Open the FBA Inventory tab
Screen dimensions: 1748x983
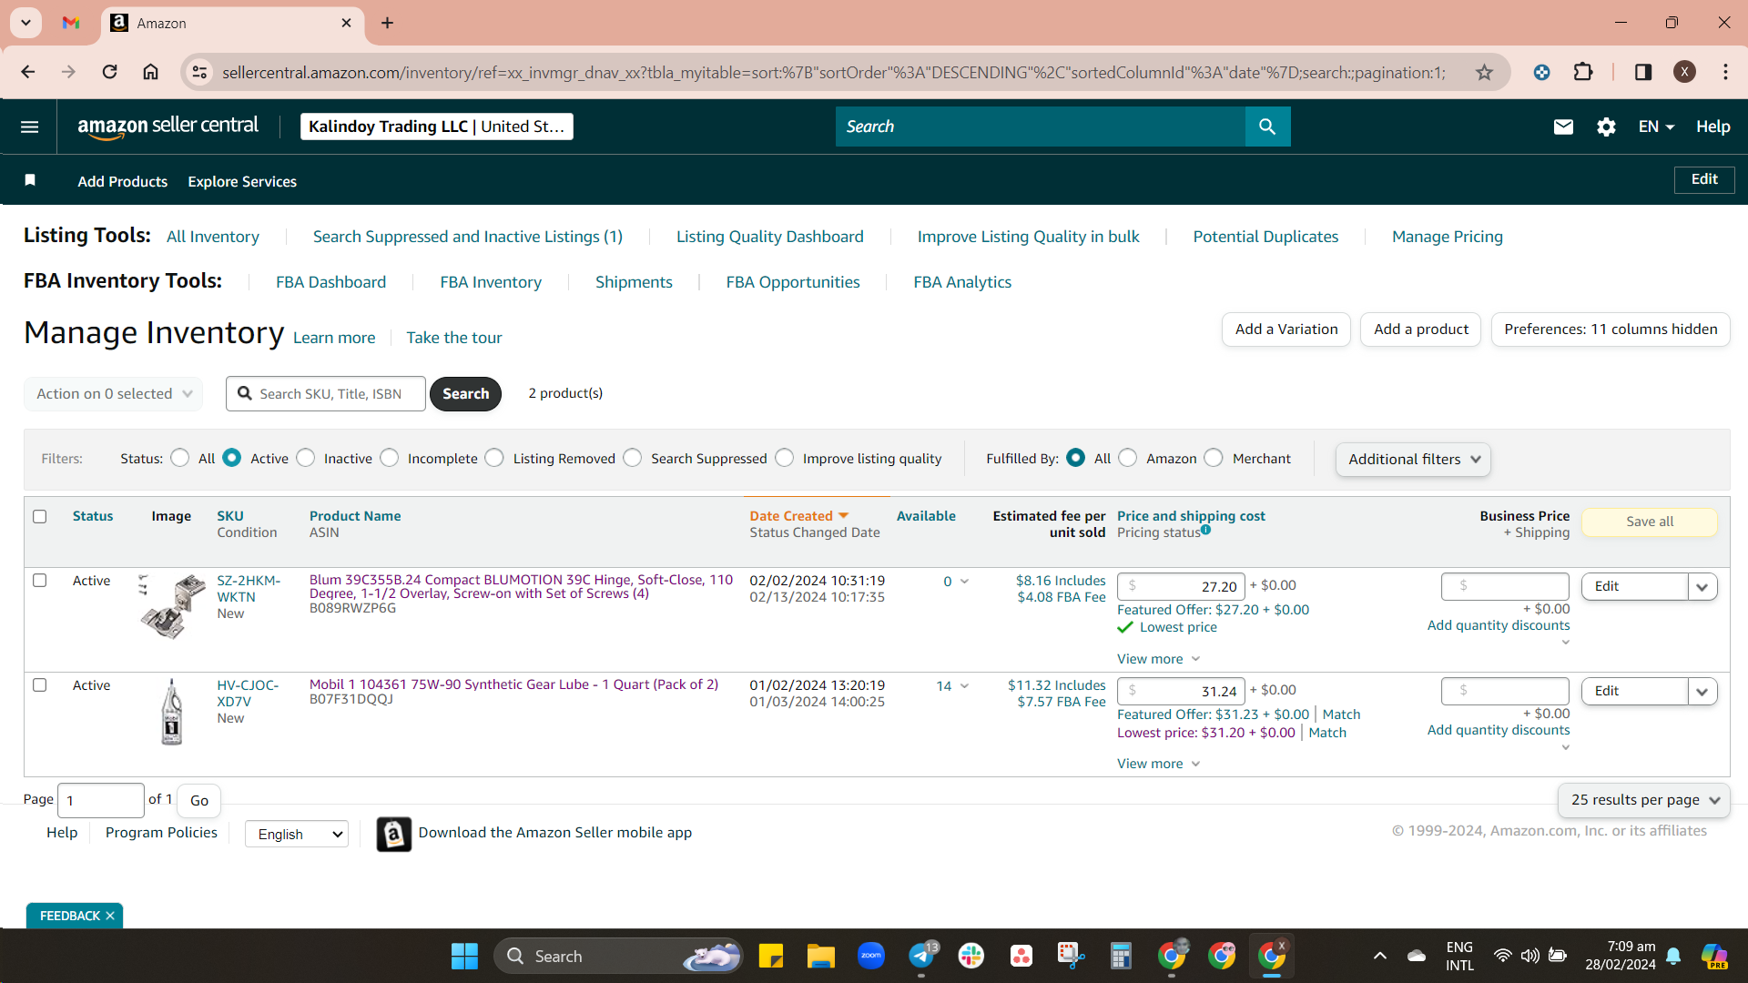point(491,282)
